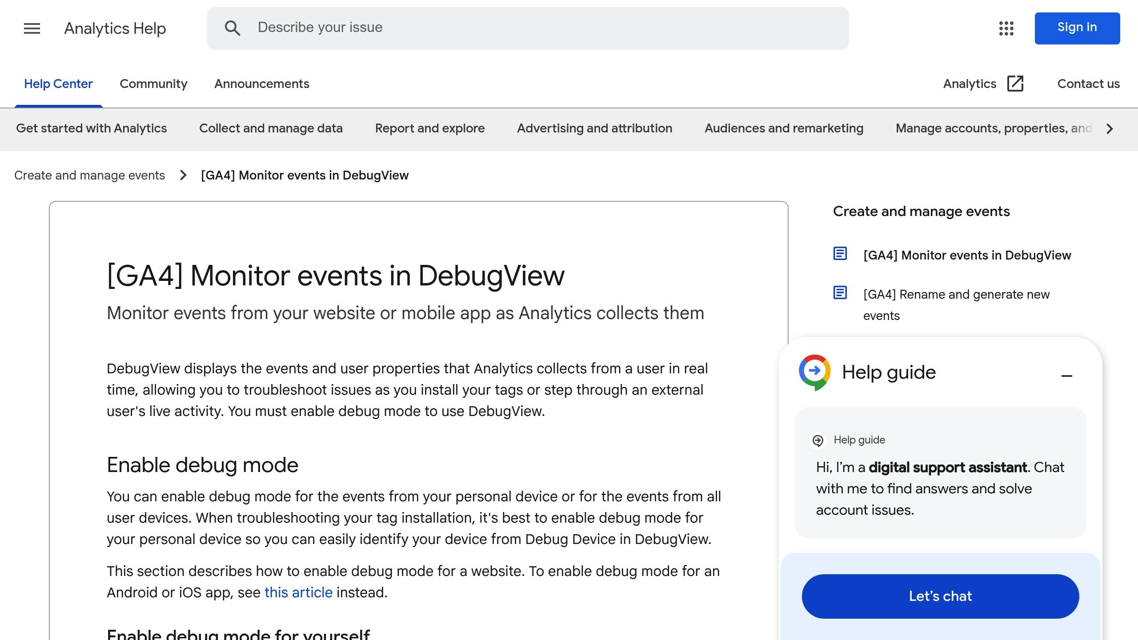Collapse the Help guide panel
This screenshot has height=640, width=1138.
tap(1067, 376)
